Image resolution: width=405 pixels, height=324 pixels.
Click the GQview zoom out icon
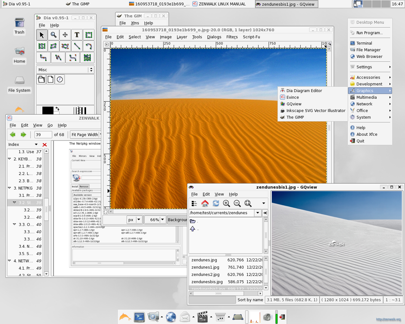237,203
